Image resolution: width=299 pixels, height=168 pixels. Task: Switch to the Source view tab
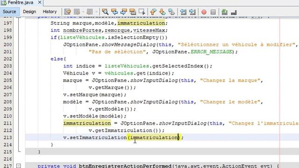tap(9, 12)
